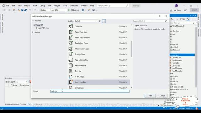Collapse the Visual C# tree node

coord(34,25)
